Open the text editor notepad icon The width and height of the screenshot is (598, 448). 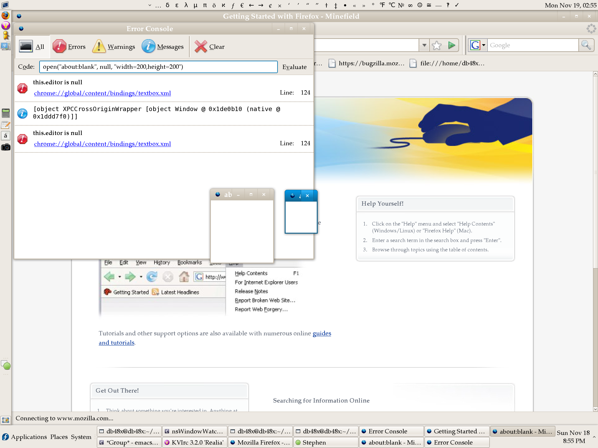(x=6, y=125)
